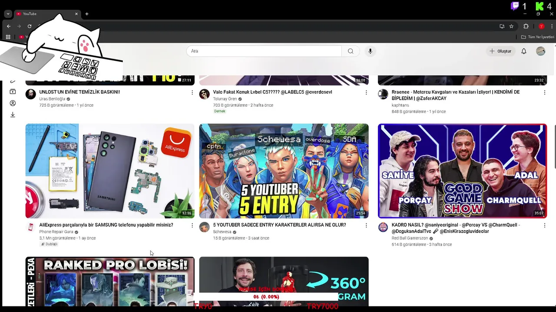Click the page vertical scrollbar
556x312 pixels.
coord(555,147)
